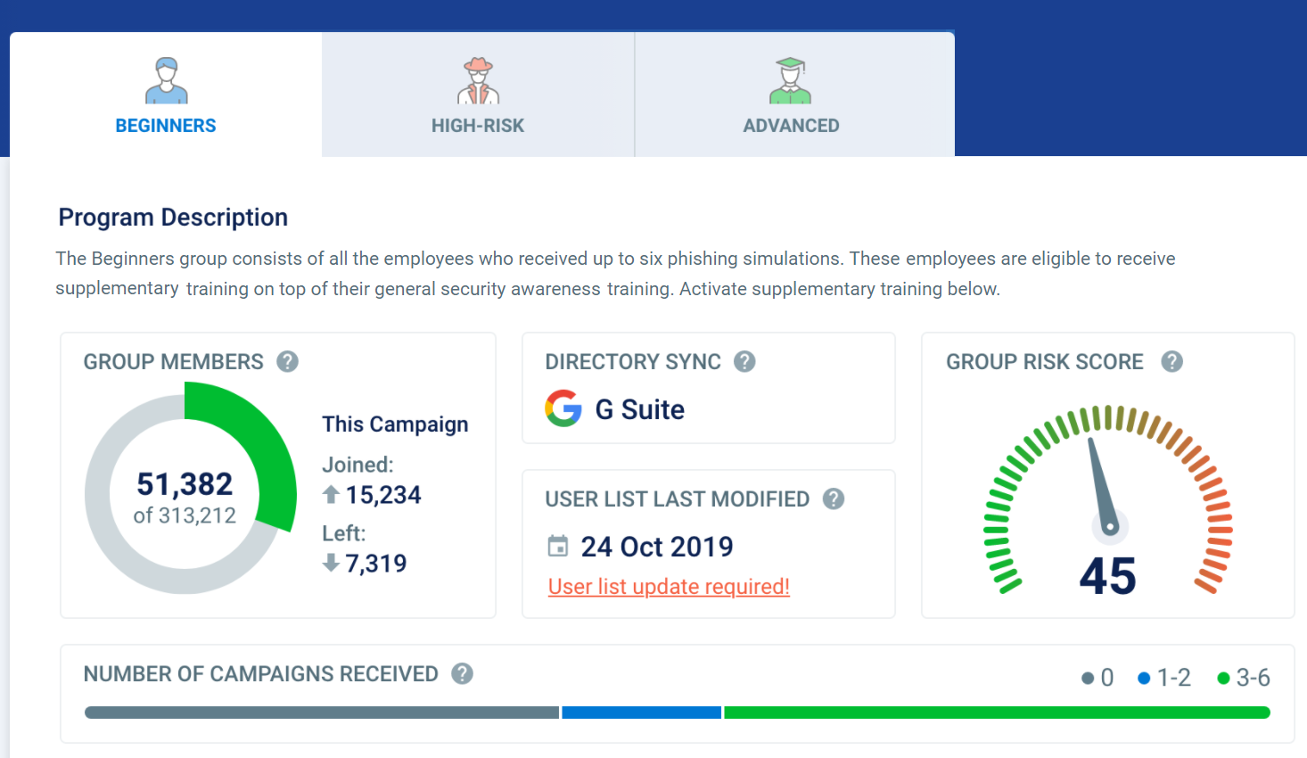Click the Beginners blue avatar icon
The height and width of the screenshot is (758, 1307).
165,78
